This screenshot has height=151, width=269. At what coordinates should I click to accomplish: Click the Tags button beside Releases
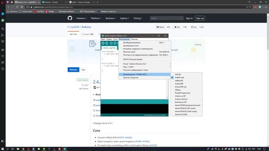[83, 70]
